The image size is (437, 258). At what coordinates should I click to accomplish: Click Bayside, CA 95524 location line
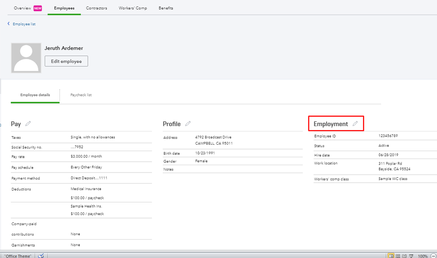tap(395, 169)
